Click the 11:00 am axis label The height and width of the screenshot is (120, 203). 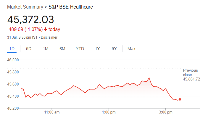click(x=52, y=112)
